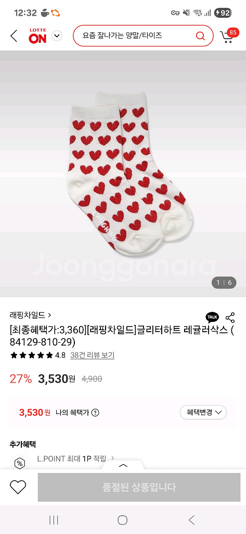Tap the search magnifier icon
The width and height of the screenshot is (246, 534).
click(200, 35)
